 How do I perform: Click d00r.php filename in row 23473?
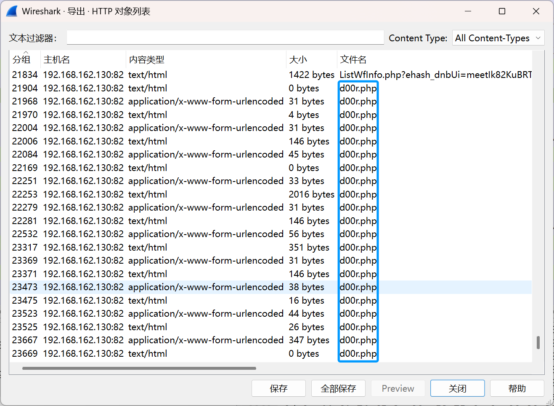pyautogui.click(x=358, y=287)
